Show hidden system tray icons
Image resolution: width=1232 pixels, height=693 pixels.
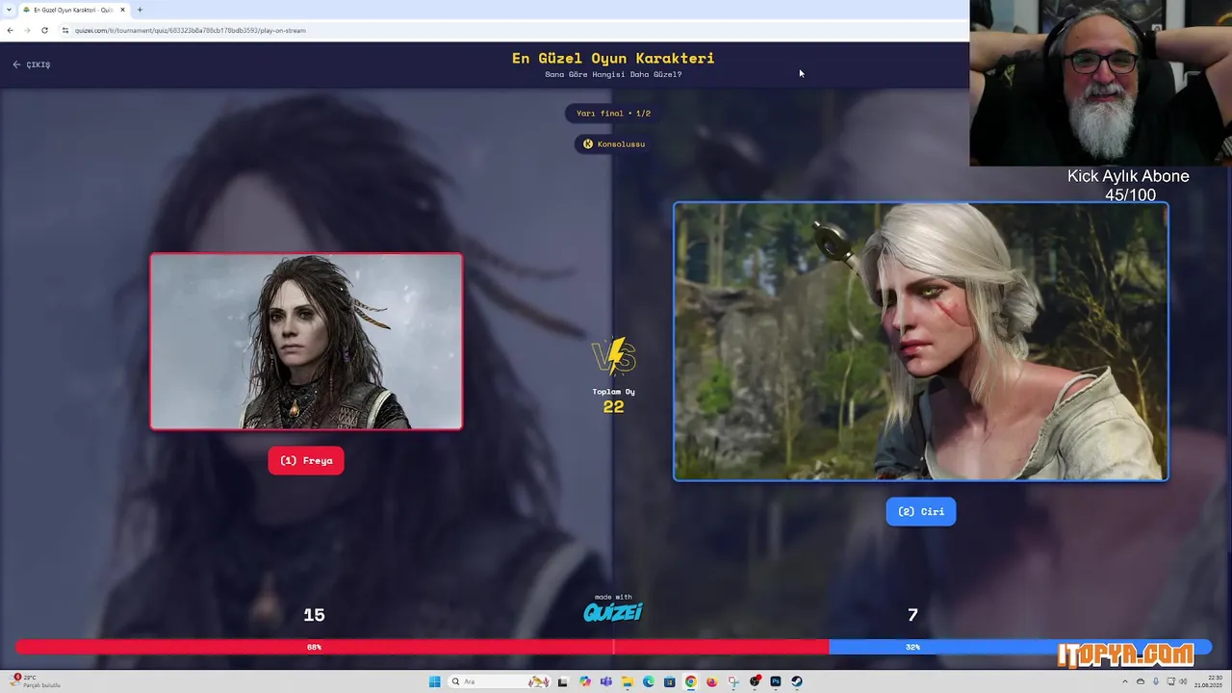pyautogui.click(x=1125, y=681)
